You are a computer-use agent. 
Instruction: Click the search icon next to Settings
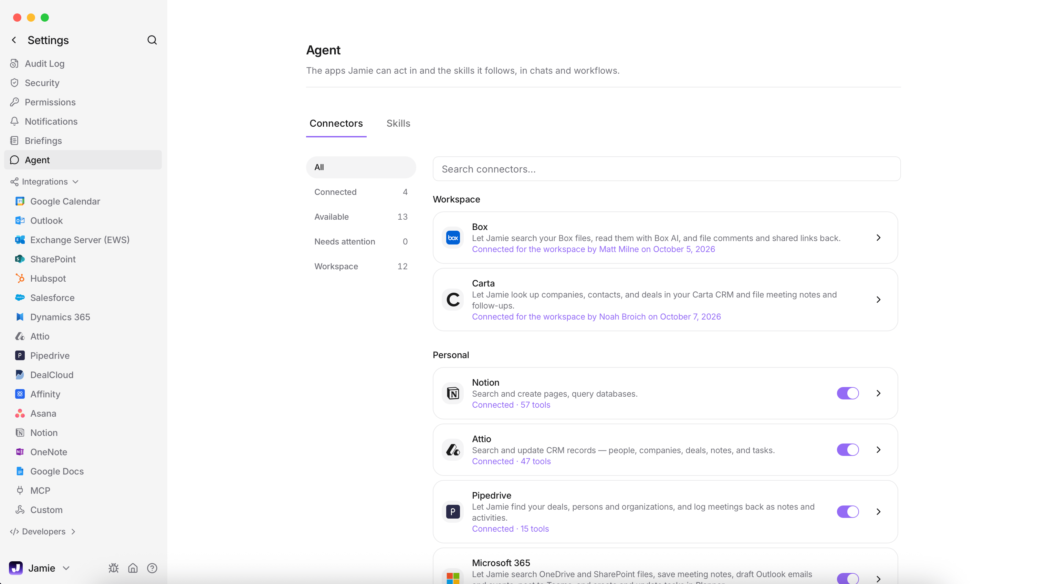[152, 40]
